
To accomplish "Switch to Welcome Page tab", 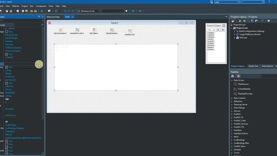I will [x=53, y=17].
